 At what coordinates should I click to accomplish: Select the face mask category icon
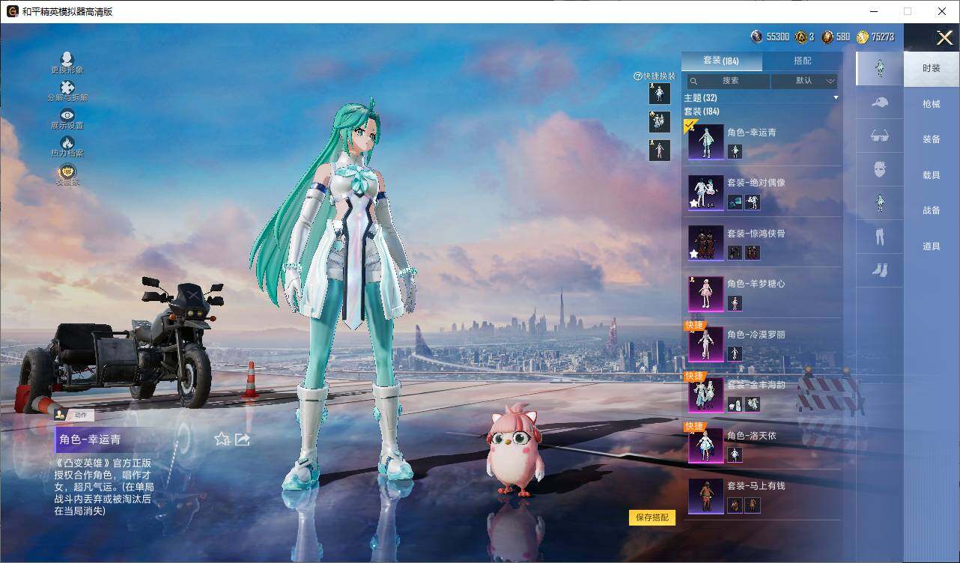880,170
